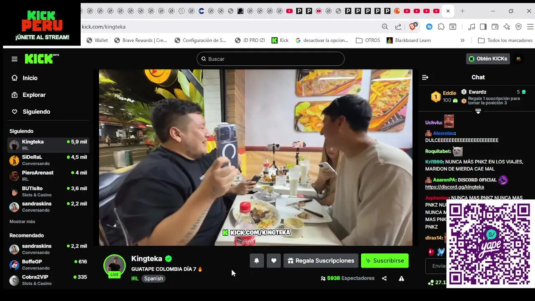Open the Kick bookmark
Screen dimensions: 535x301
(280, 41)
